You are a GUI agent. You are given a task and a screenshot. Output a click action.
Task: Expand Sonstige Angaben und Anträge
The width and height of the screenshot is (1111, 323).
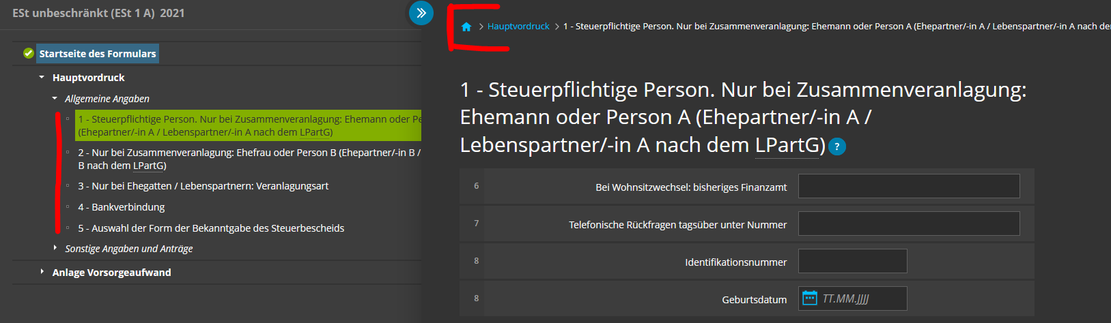[55, 248]
